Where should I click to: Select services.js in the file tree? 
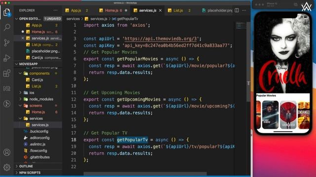tap(38, 125)
